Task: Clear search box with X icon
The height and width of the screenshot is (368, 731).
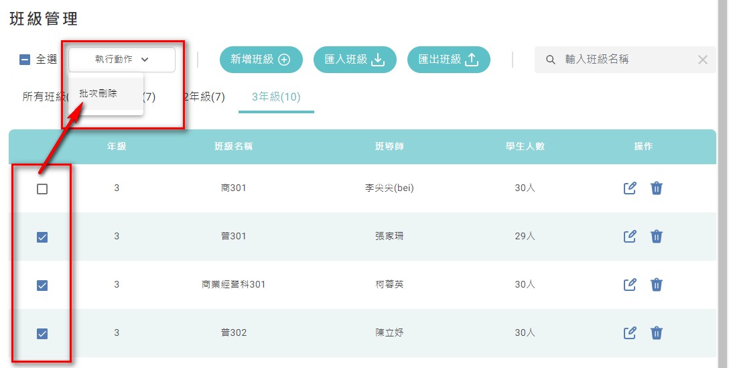Action: coord(703,60)
